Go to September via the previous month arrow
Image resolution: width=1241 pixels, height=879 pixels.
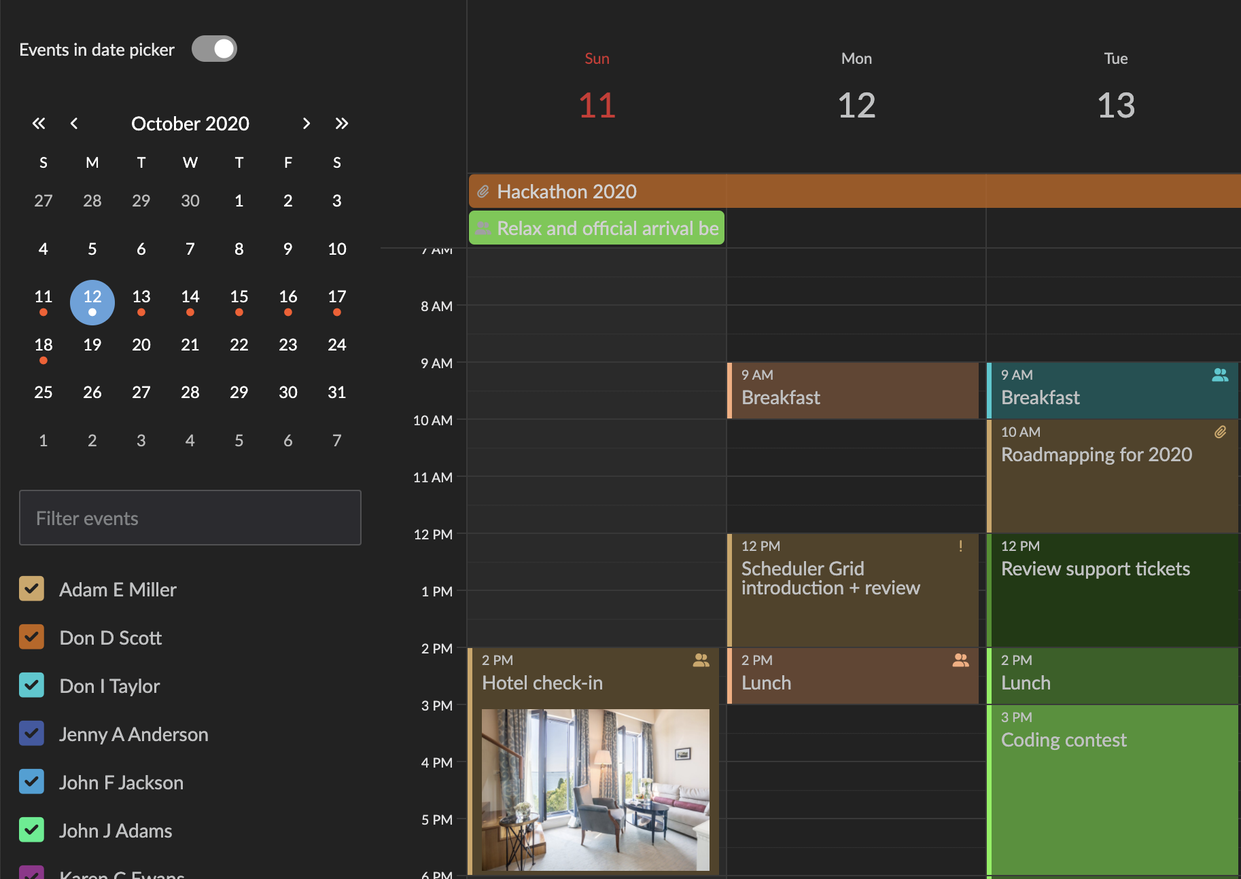click(74, 123)
